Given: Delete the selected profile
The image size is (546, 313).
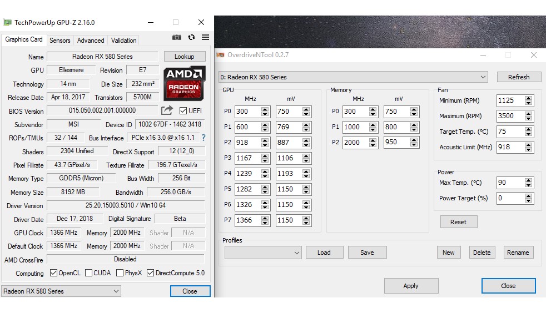Looking at the screenshot, I should tap(482, 253).
